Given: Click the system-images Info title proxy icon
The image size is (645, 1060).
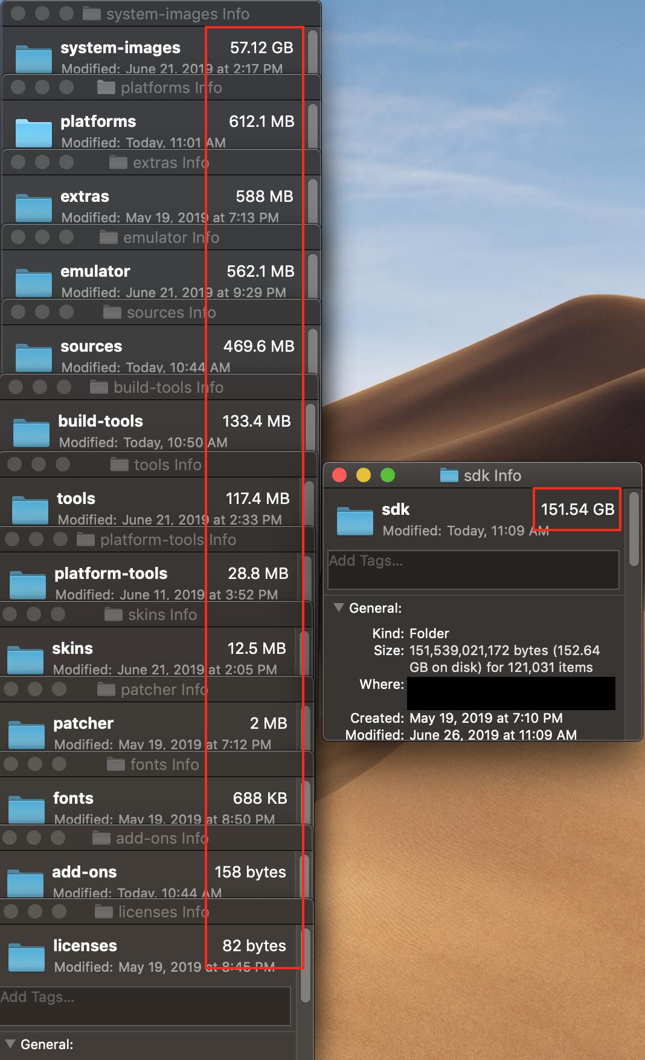Looking at the screenshot, I should click(x=92, y=13).
